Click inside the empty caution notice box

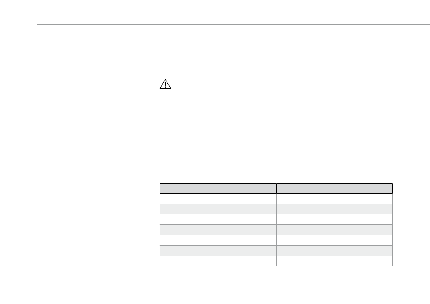click(x=277, y=100)
